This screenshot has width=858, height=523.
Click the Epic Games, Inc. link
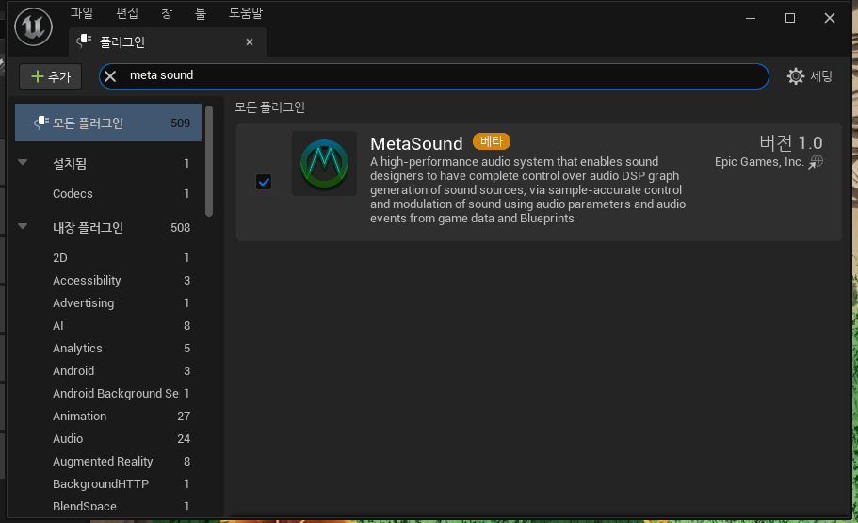(759, 162)
